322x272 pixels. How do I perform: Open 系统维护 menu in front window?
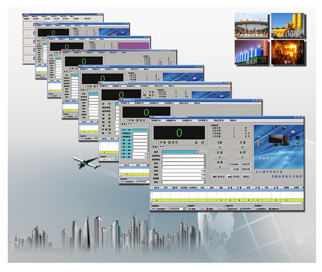pyautogui.click(x=187, y=121)
